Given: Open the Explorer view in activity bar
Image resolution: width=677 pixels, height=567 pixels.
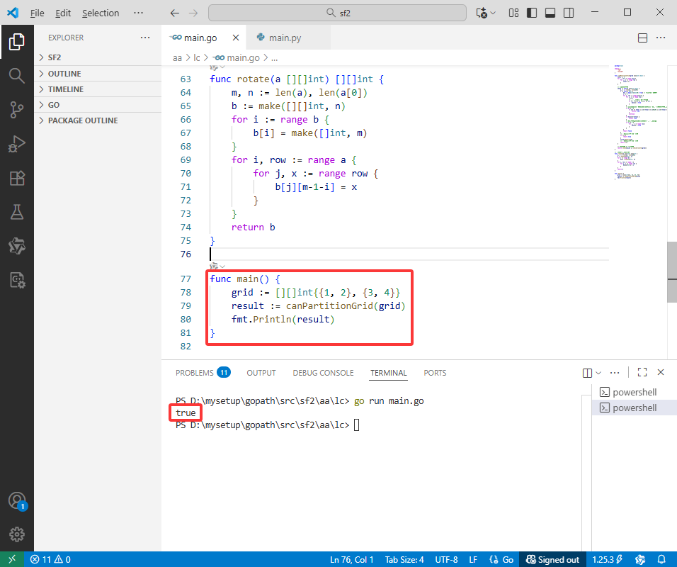Looking at the screenshot, I should (x=16, y=42).
